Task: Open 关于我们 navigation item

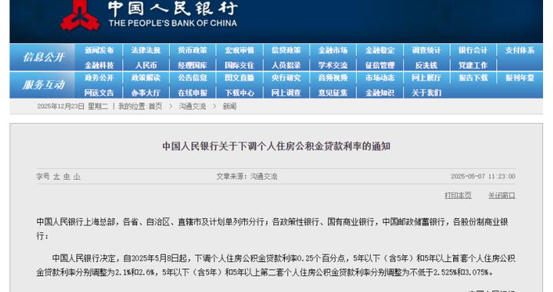Action: (426, 93)
